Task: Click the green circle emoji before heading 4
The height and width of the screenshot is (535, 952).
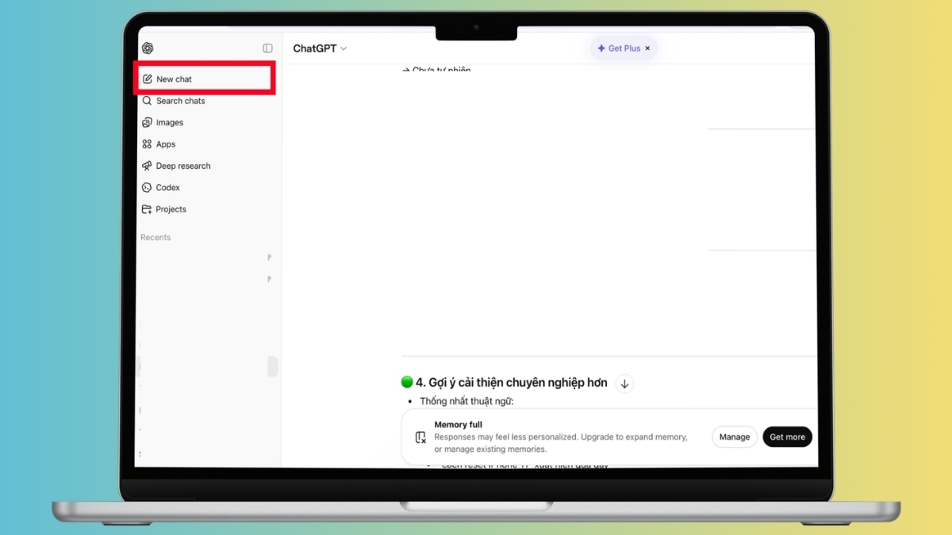Action: [x=407, y=383]
